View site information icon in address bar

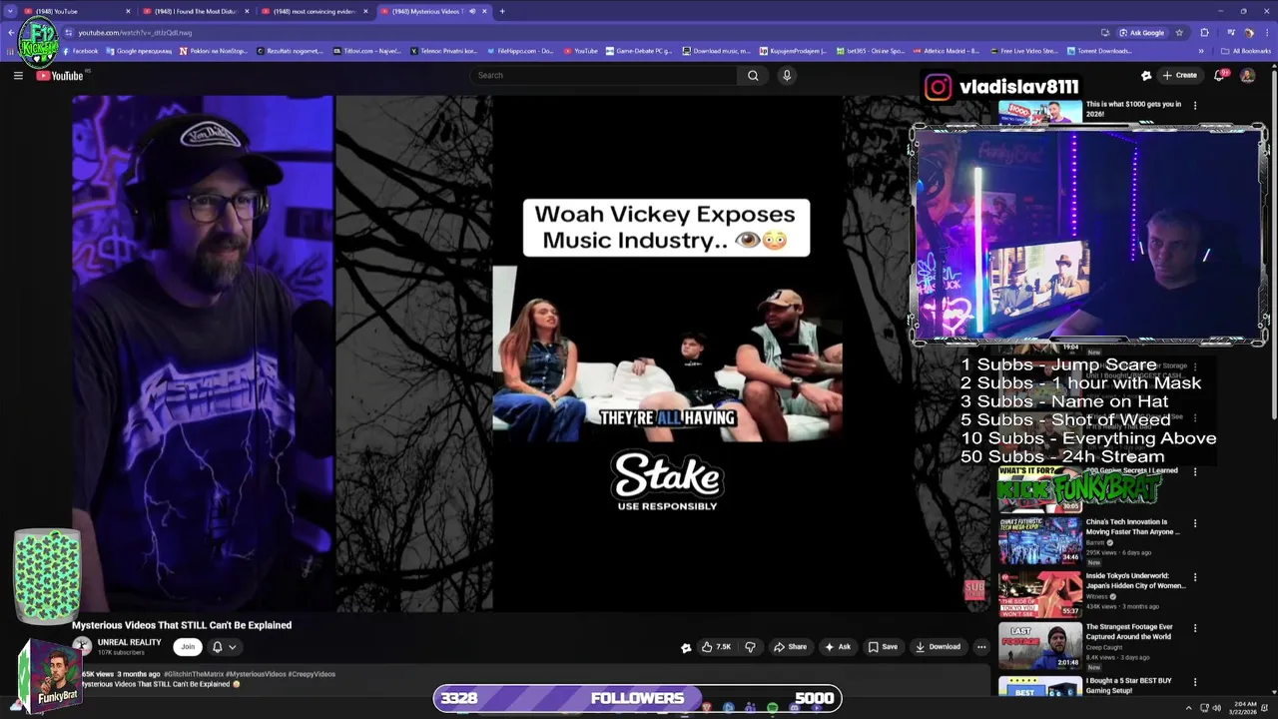click(69, 32)
